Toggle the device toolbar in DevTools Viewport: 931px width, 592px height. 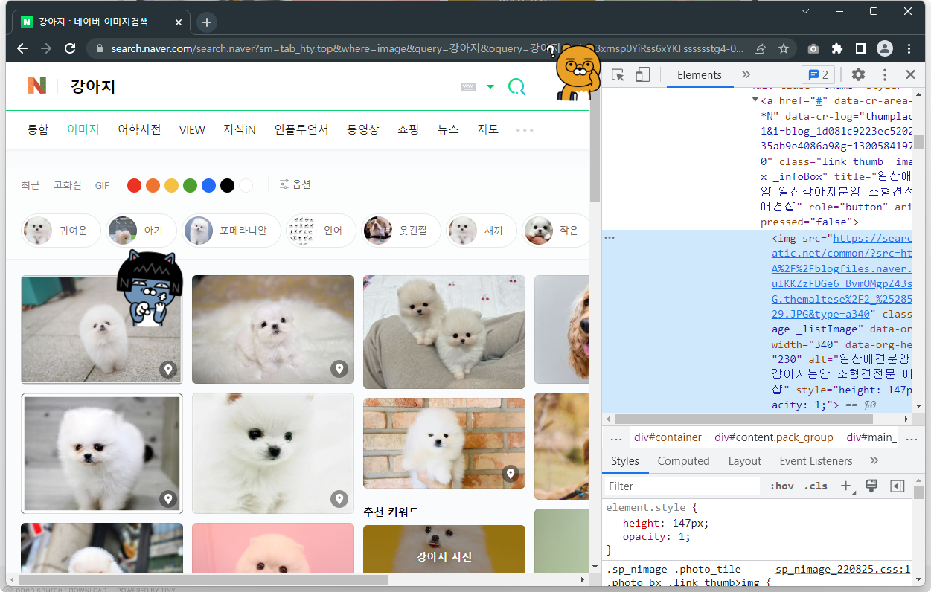coord(644,74)
